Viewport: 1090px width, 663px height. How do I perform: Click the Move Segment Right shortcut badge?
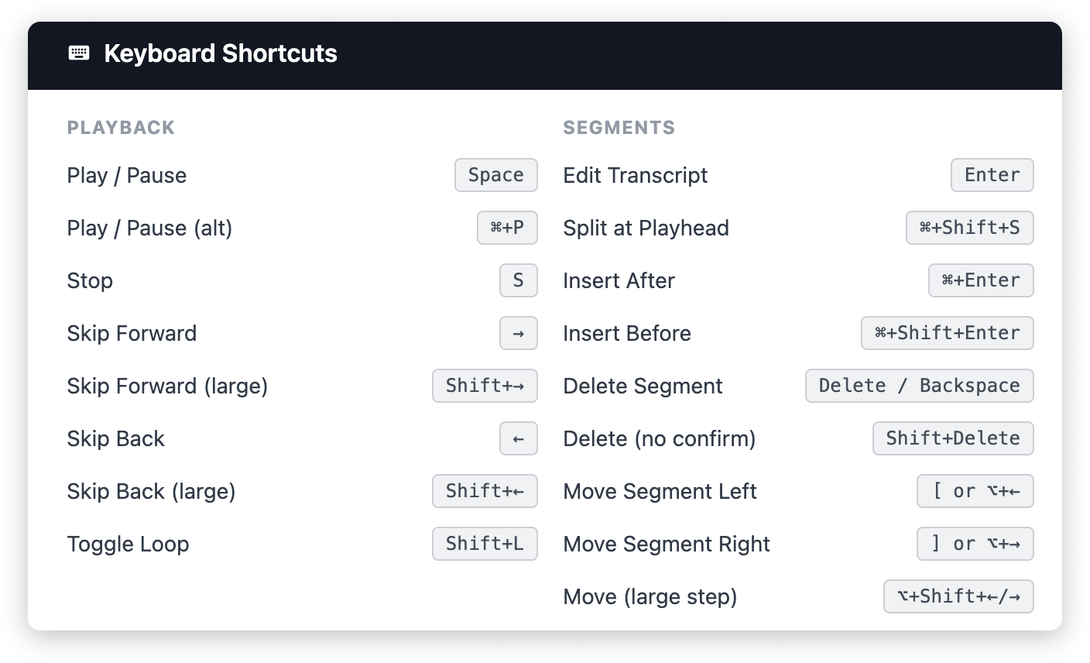975,544
